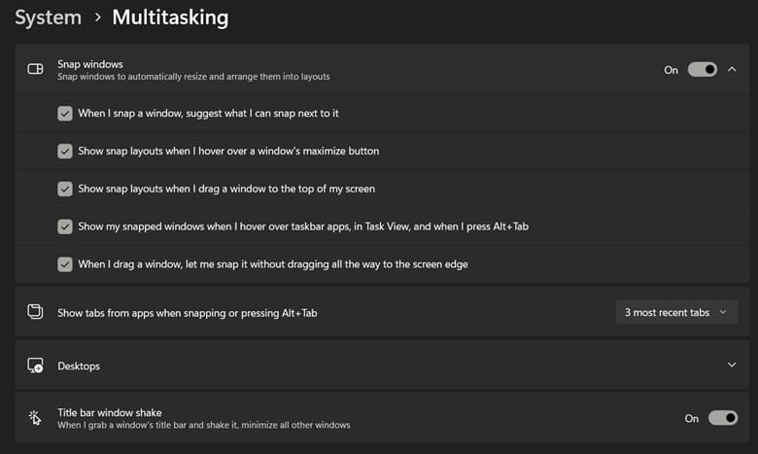This screenshot has height=454, width=758.
Task: Click the Snap windows layout icon
Action: pyautogui.click(x=36, y=69)
